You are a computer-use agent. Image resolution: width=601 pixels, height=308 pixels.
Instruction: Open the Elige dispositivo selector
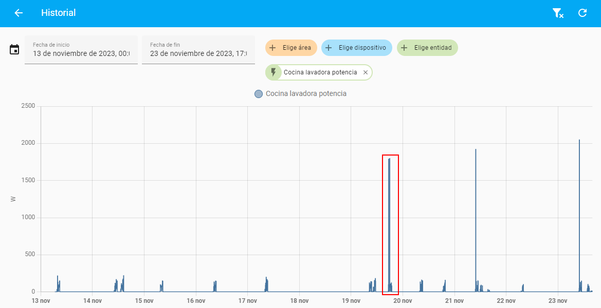(x=362, y=48)
